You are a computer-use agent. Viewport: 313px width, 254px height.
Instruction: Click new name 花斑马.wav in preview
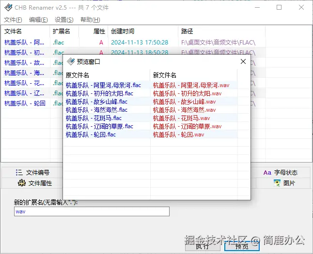click(x=181, y=118)
